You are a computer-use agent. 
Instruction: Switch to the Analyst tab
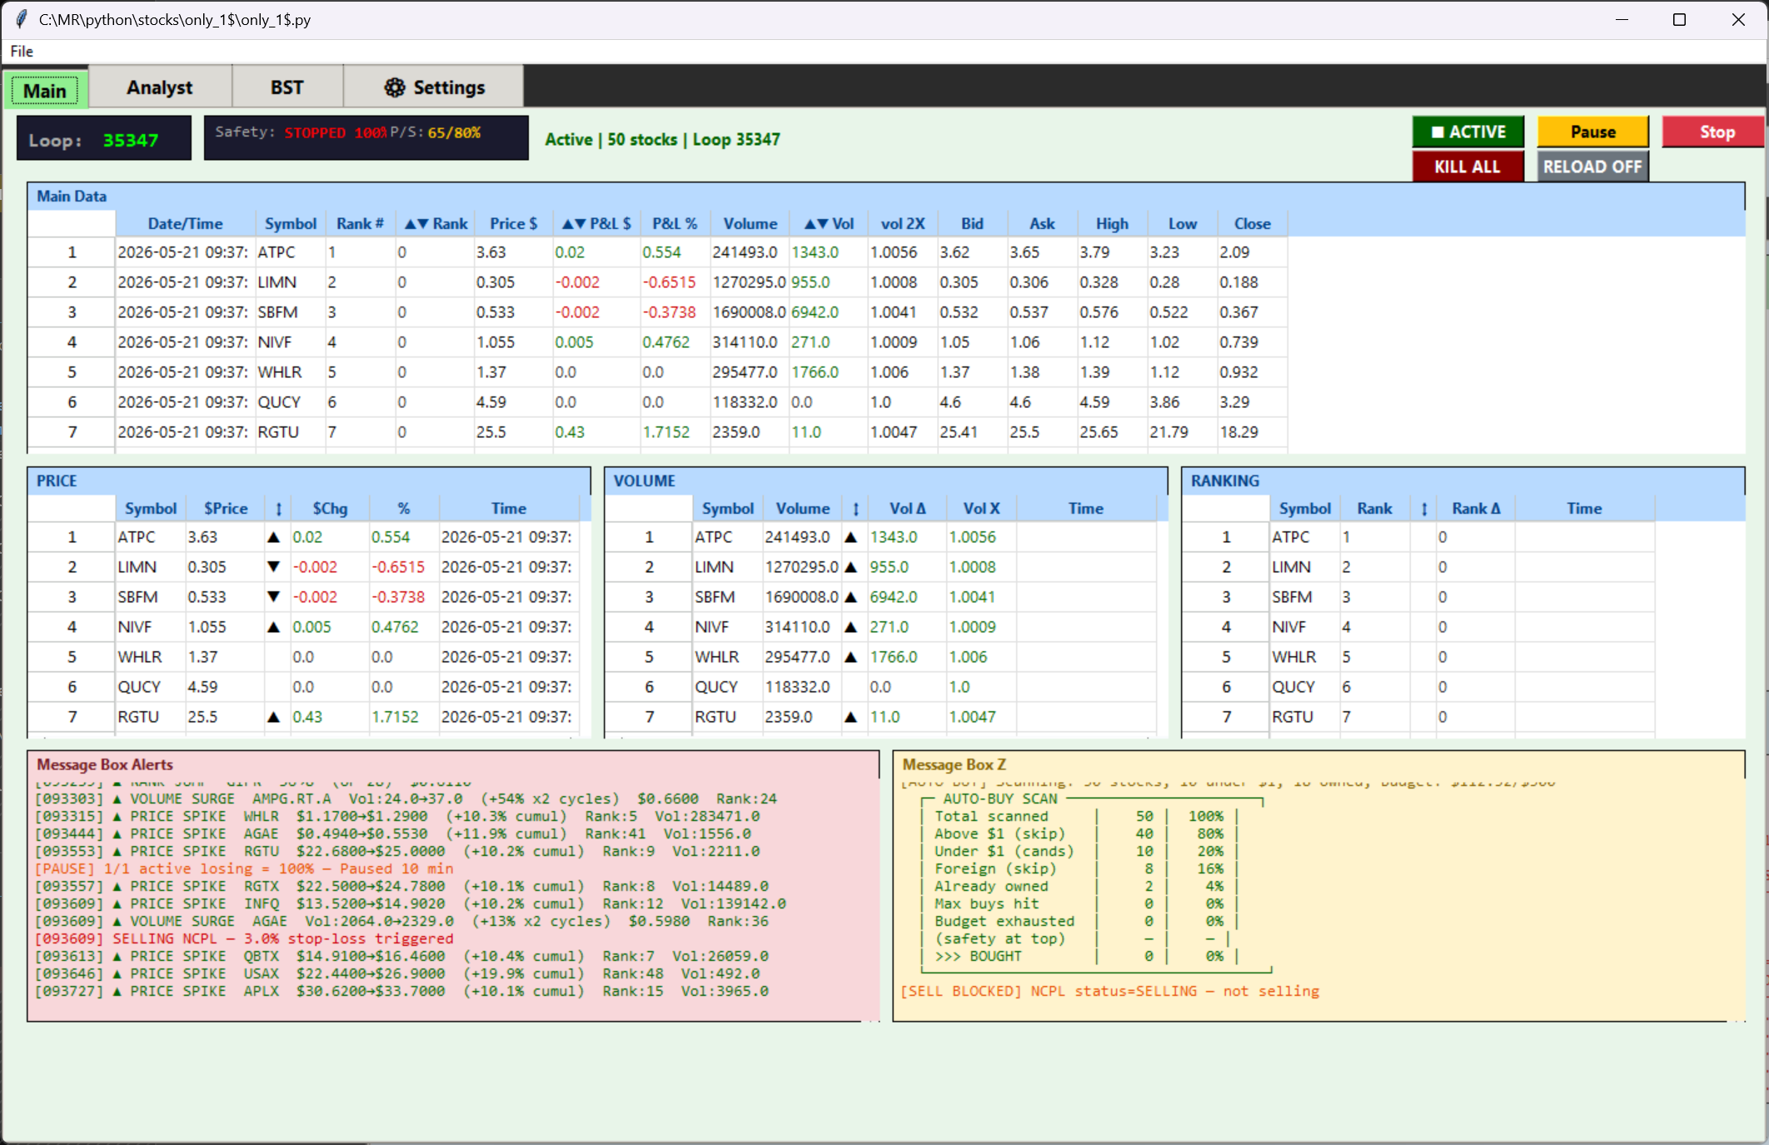point(159,87)
